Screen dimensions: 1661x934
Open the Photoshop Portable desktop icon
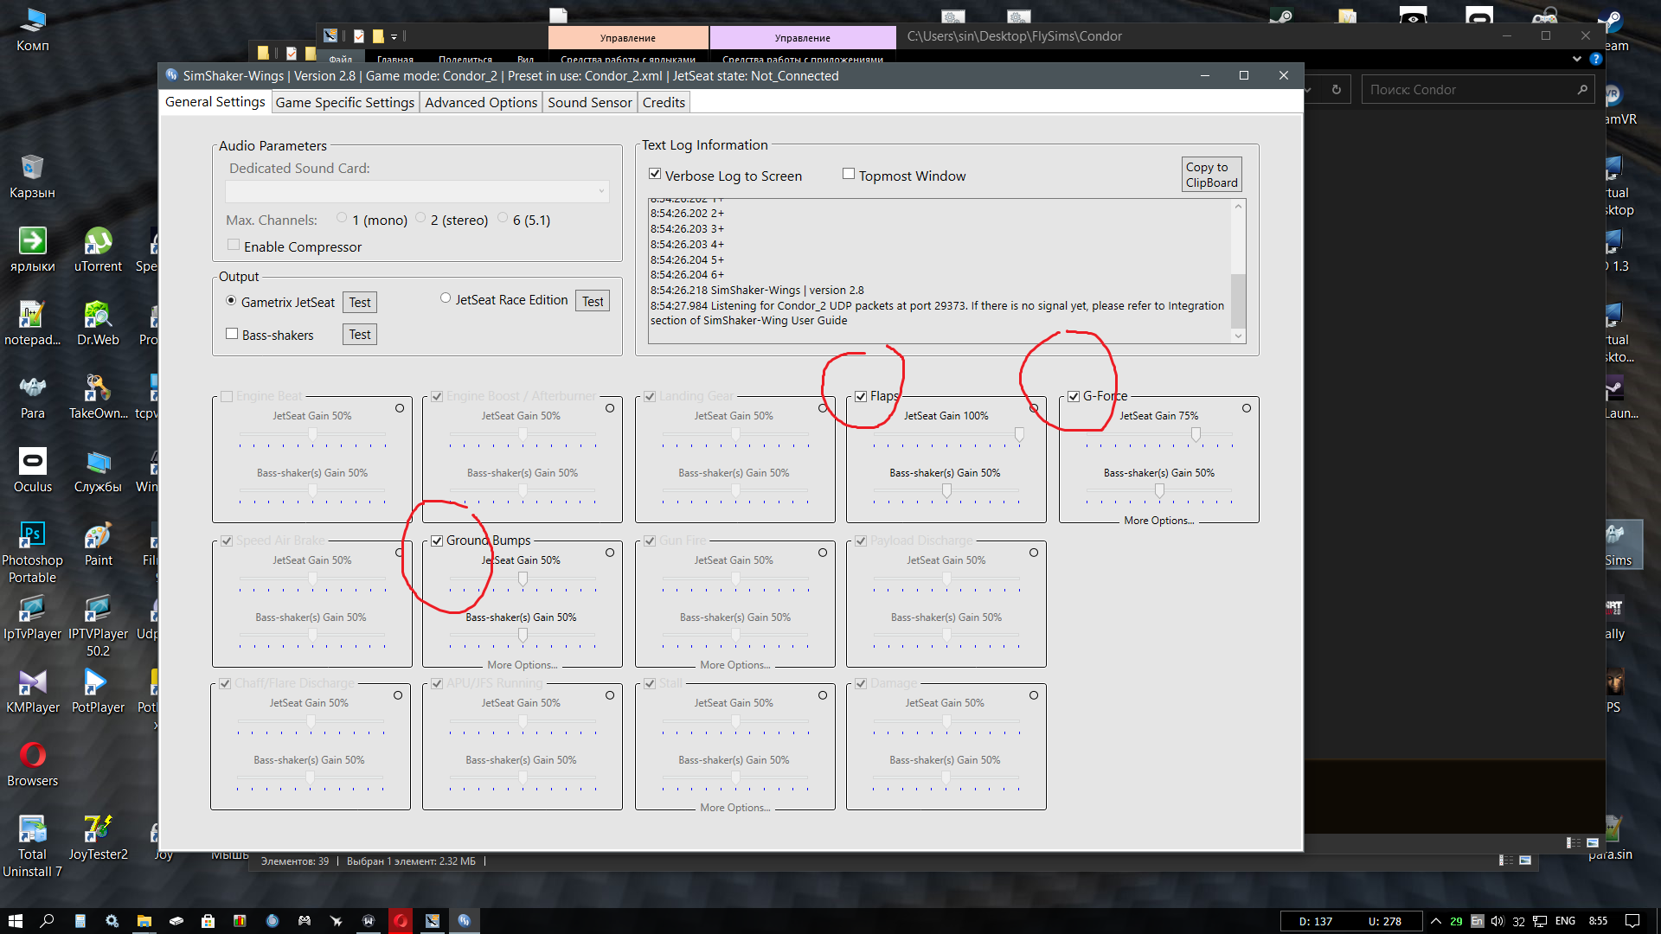point(33,535)
